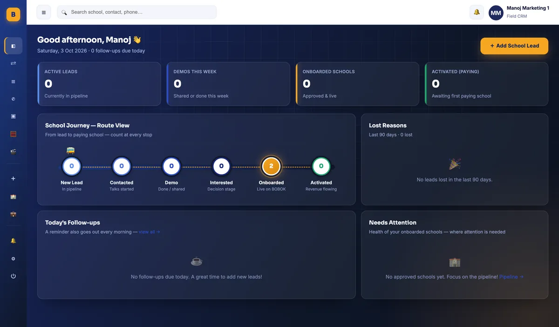The width and height of the screenshot is (559, 327).
Task: Select the New Lead route stop
Action: click(72, 166)
